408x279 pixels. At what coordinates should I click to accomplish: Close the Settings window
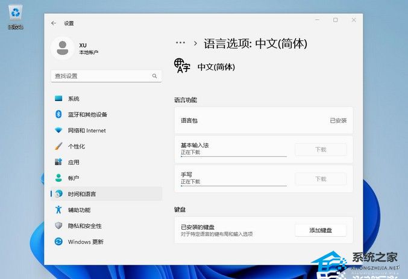354,20
